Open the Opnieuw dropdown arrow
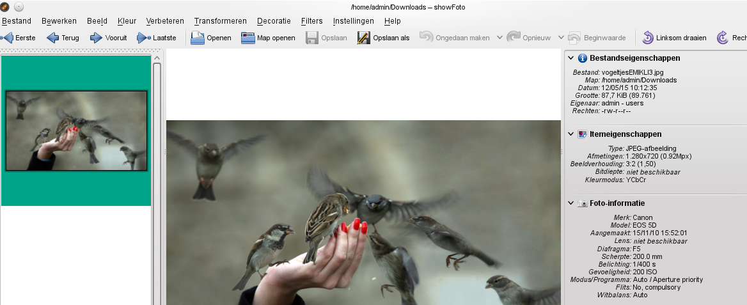The image size is (747, 305). click(x=561, y=38)
